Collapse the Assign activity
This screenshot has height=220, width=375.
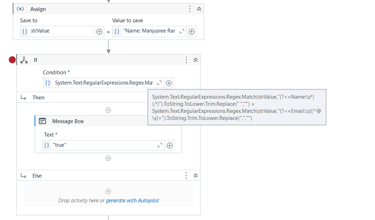(199, 9)
